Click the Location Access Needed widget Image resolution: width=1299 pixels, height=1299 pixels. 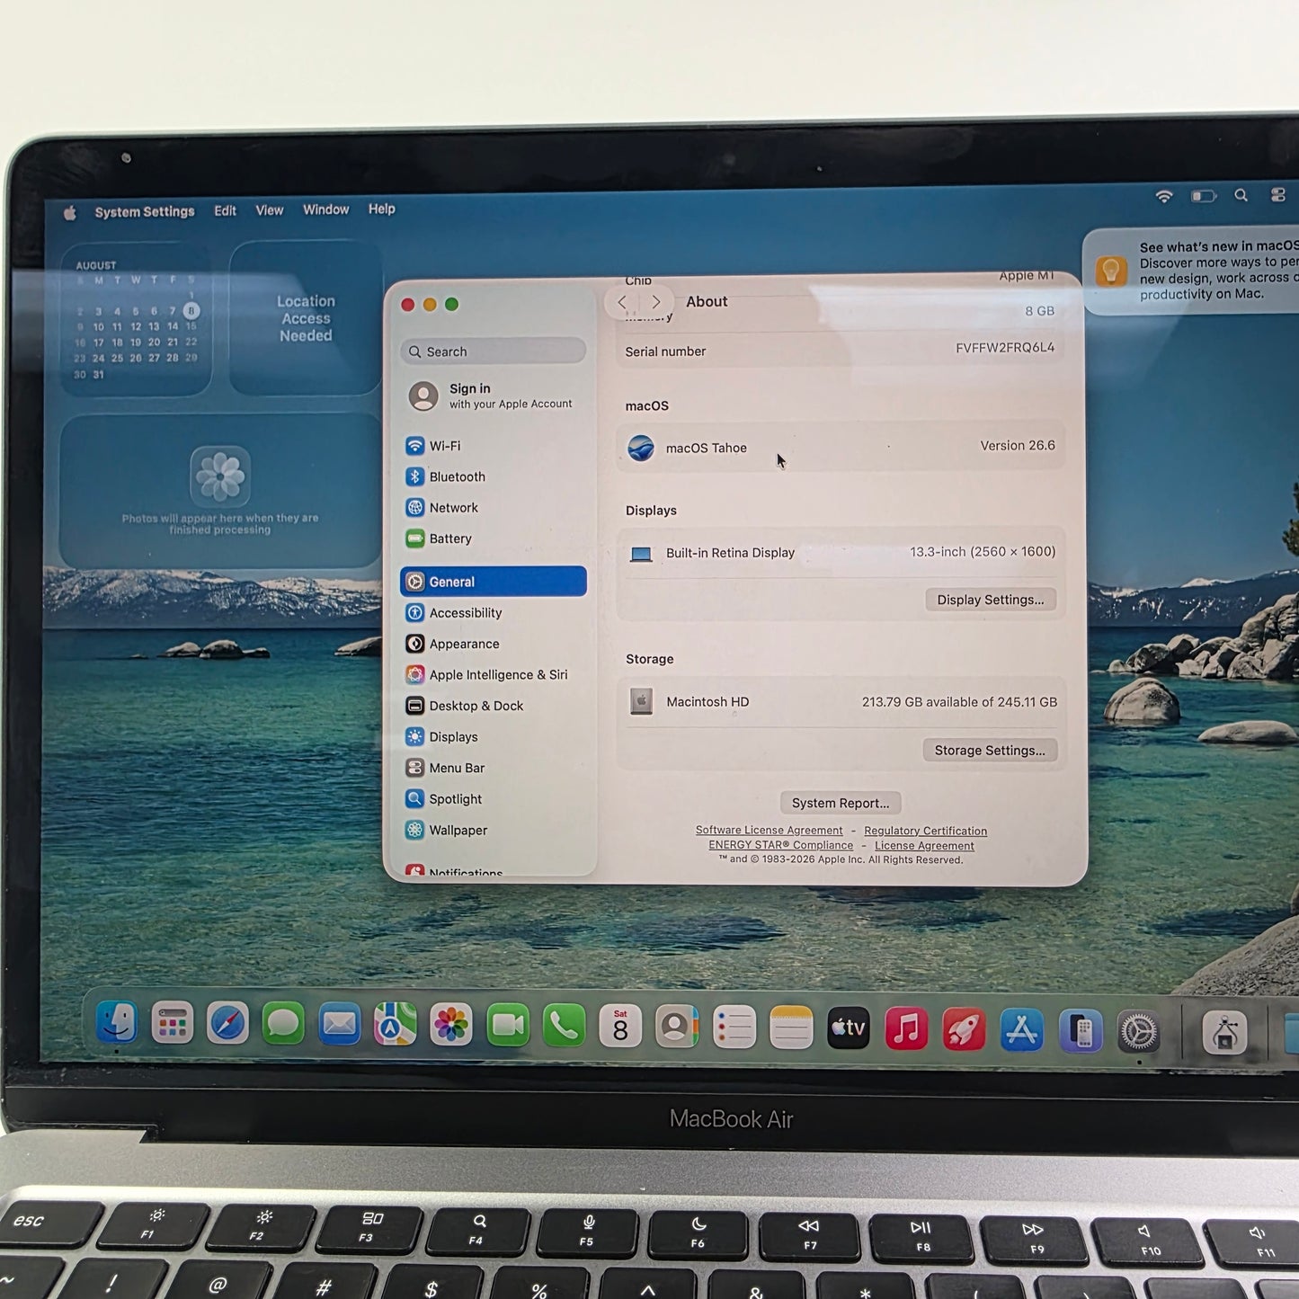[x=306, y=318]
